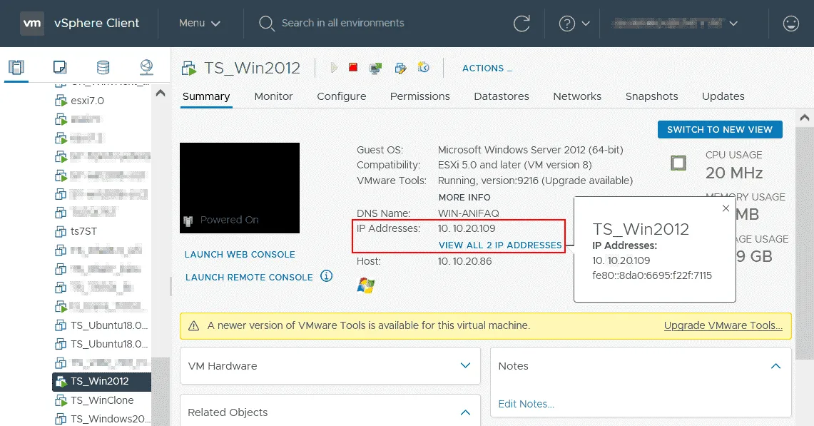Screen dimensions: 814x426
Task: Collapse the Notes panel
Action: point(775,366)
